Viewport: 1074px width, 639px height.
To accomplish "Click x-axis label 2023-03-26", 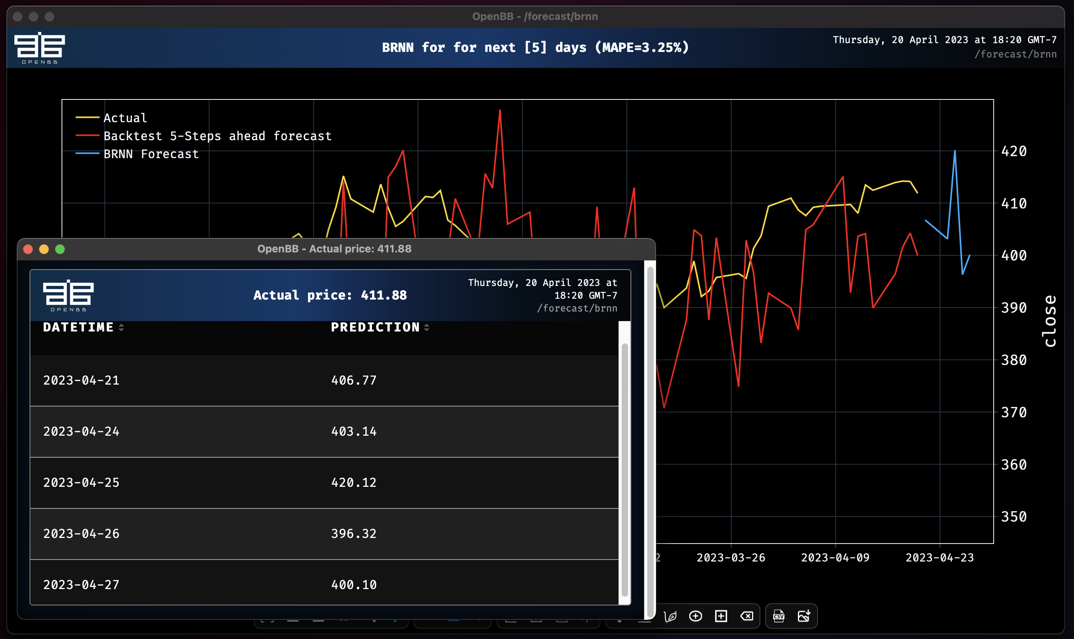I will point(731,558).
